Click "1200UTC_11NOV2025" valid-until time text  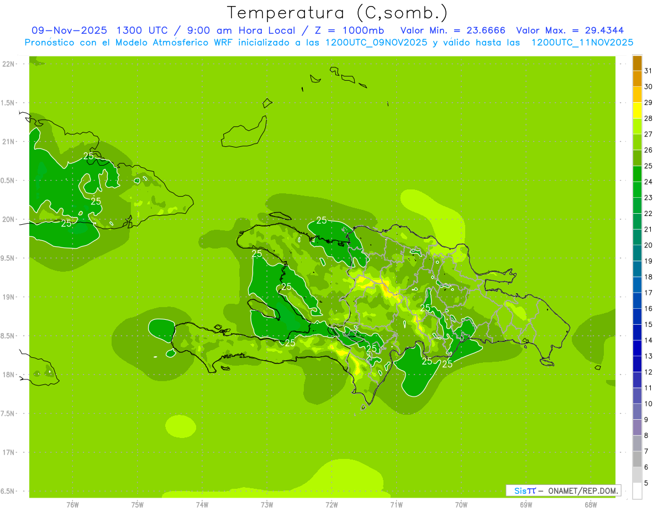click(582, 43)
